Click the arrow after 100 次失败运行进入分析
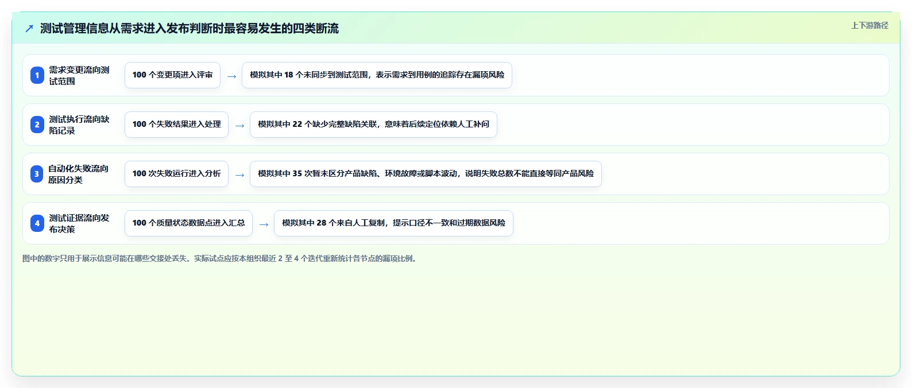912x388 pixels. pos(239,175)
